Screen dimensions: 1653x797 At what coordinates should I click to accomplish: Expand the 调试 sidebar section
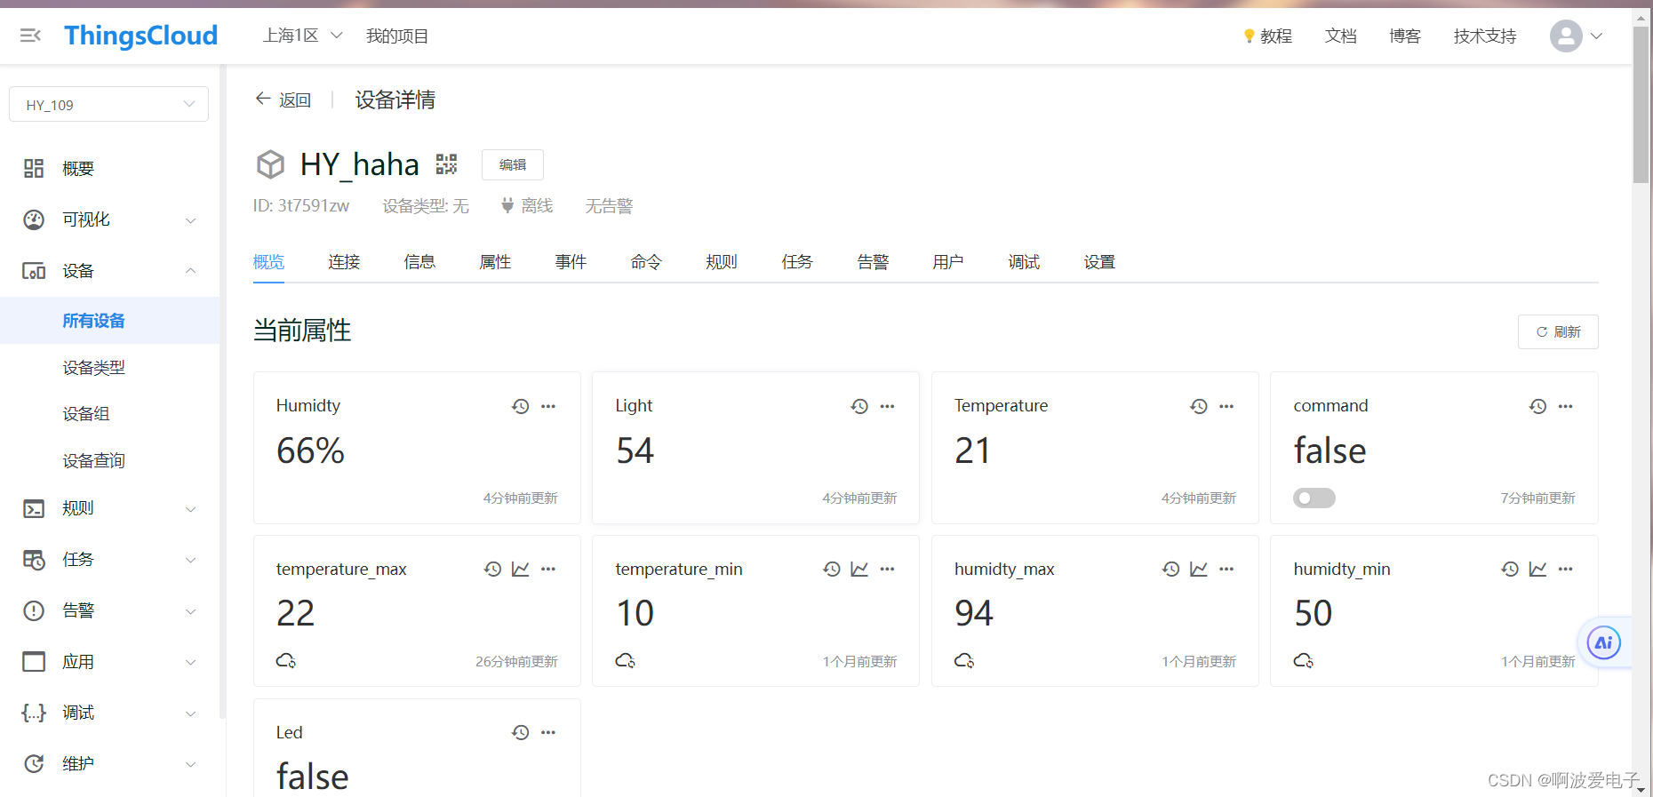(109, 713)
